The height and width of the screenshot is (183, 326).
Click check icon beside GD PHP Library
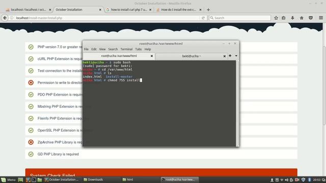pyautogui.click(x=31, y=154)
